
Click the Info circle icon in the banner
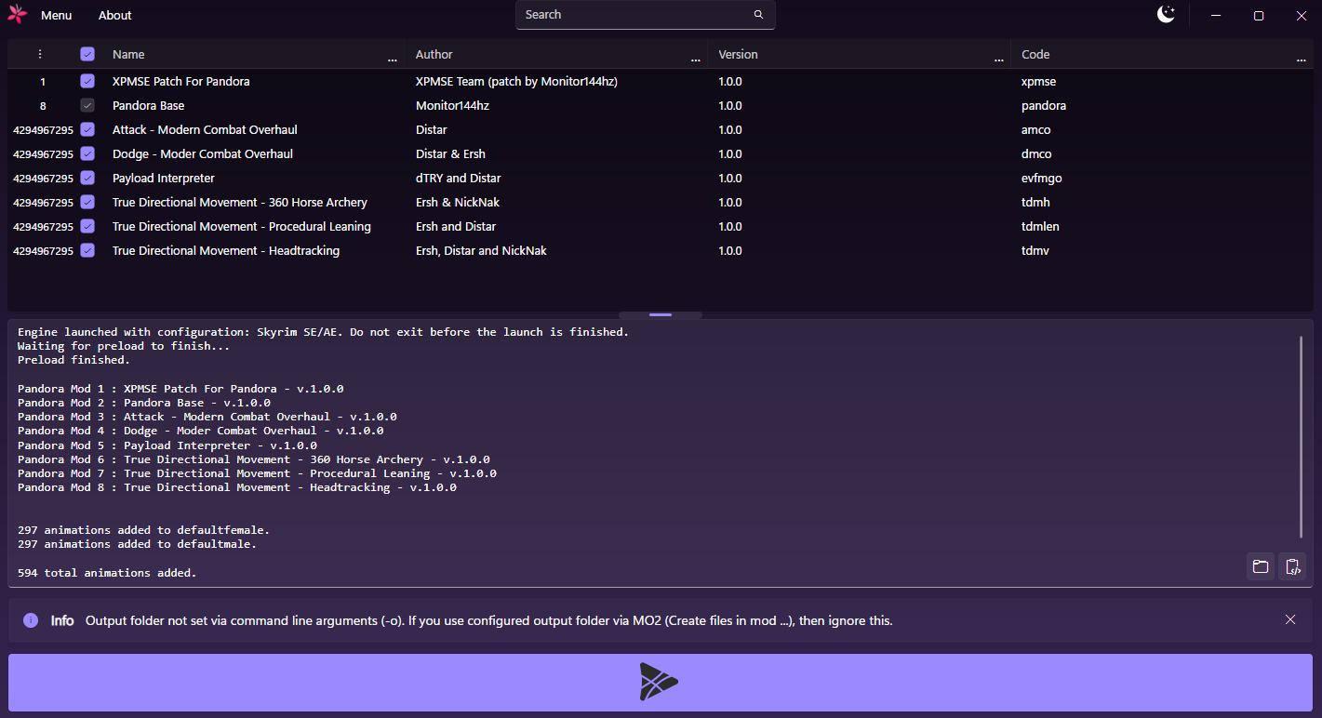click(30, 620)
